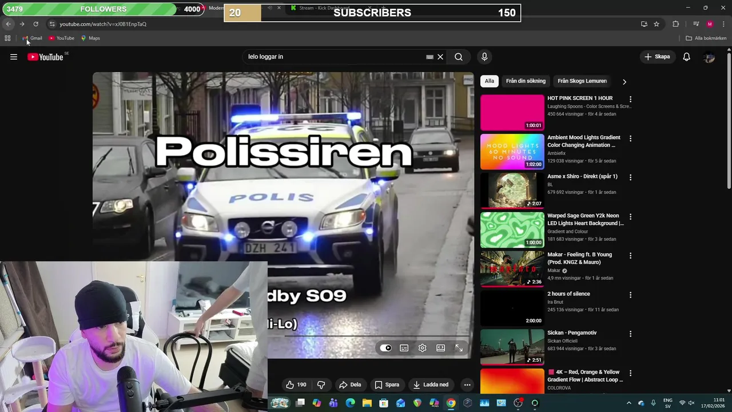Viewport: 732px width, 412px height.
Task: Open Warped Sage Green Y2k Neon video
Action: click(x=585, y=220)
